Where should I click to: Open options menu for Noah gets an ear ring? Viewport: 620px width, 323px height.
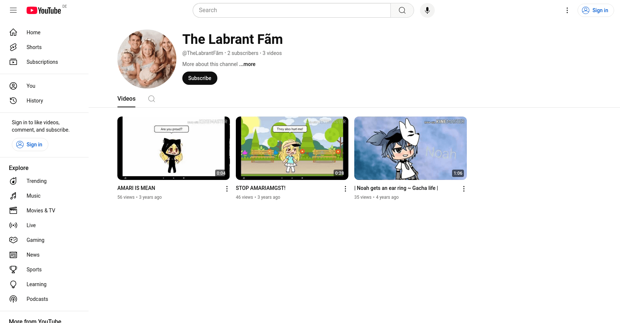464,189
